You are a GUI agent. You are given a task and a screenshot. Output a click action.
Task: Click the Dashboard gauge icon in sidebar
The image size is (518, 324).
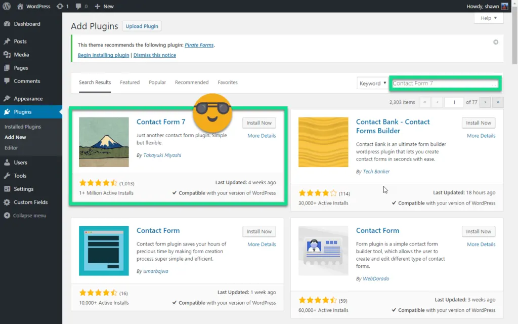pyautogui.click(x=7, y=24)
